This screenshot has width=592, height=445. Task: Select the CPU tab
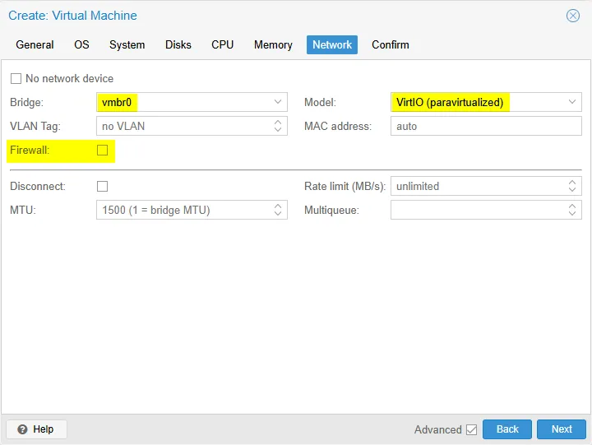pyautogui.click(x=222, y=45)
